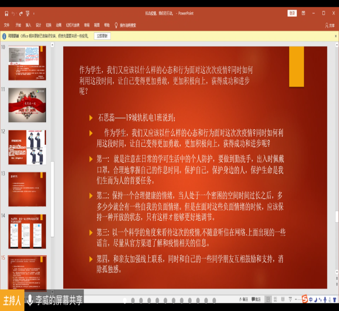Click the Redo arrow icon
This screenshot has height=311, width=339.
point(21,14)
